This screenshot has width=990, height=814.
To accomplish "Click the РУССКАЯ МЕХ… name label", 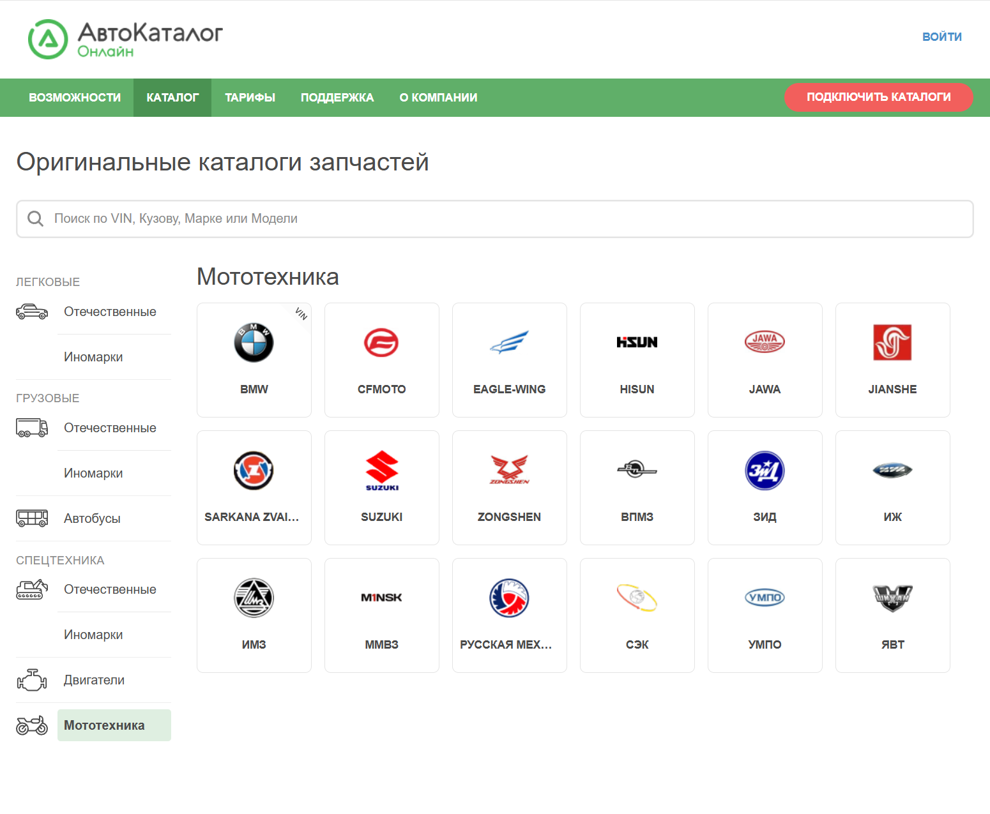I will 506,645.
